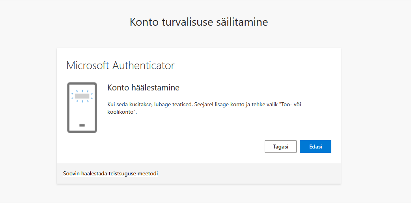Viewport: 411px width, 203px height.
Task: Select the 'Microsoft Authenticator' heading
Action: coord(120,66)
